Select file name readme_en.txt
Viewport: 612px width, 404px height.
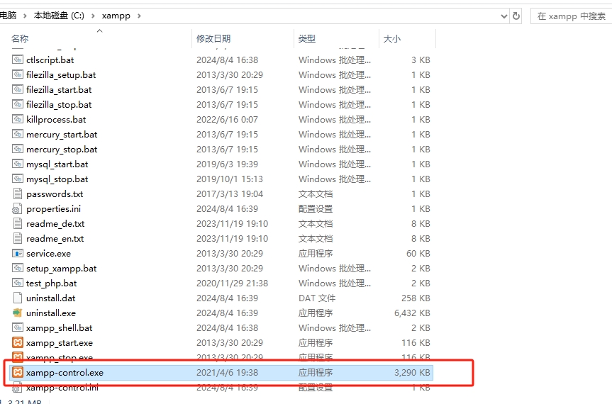[55, 238]
